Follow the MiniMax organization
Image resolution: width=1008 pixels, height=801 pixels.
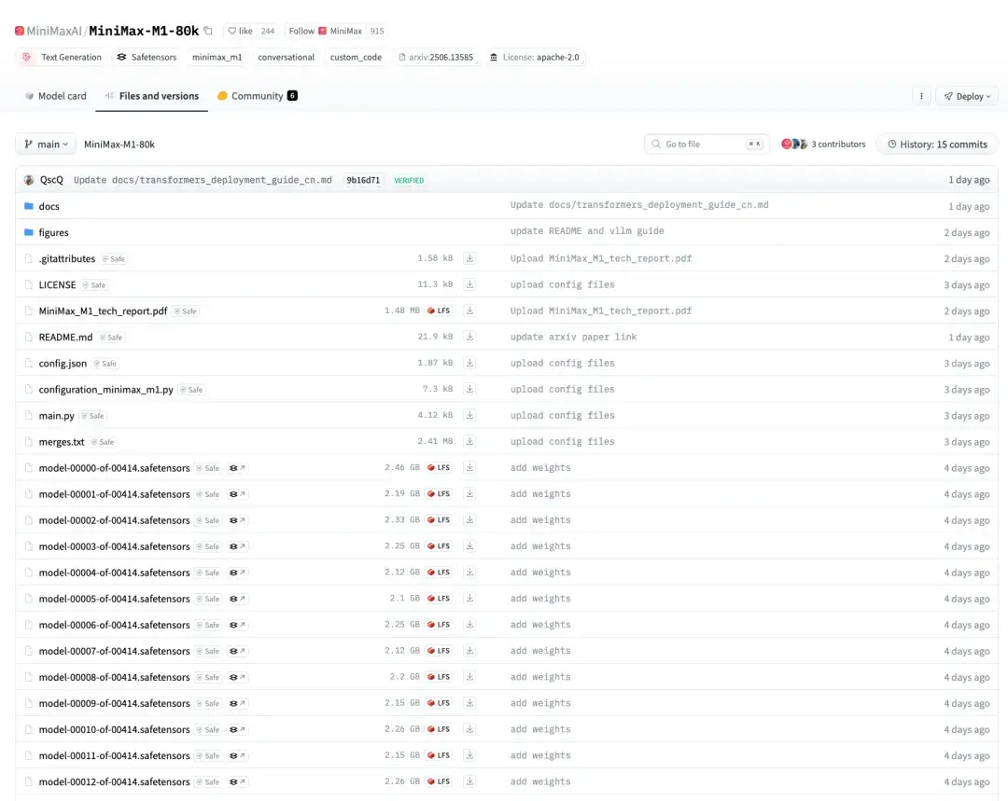click(326, 31)
